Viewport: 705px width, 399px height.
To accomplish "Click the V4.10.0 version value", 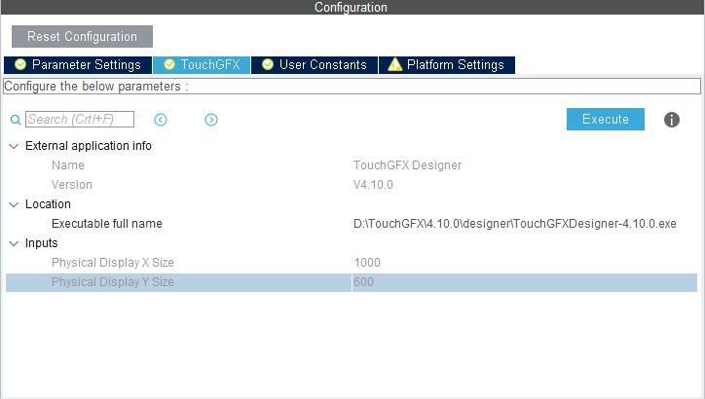I will click(373, 185).
